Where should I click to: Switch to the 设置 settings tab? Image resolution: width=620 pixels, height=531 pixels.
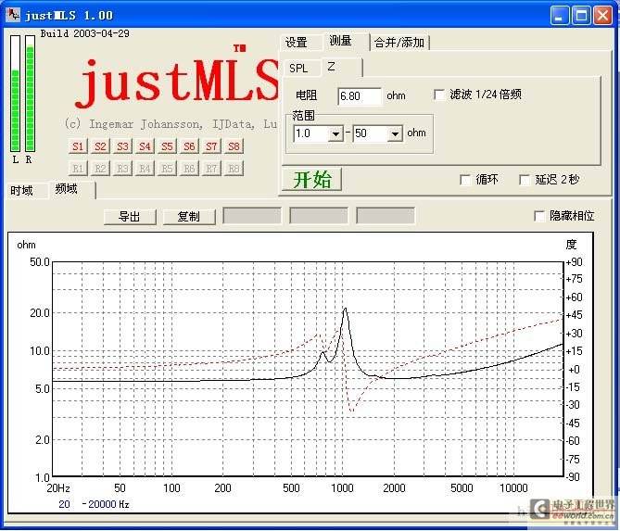[x=299, y=43]
